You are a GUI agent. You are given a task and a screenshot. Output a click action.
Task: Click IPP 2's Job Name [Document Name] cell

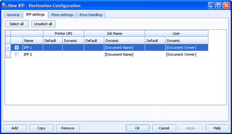(125, 54)
